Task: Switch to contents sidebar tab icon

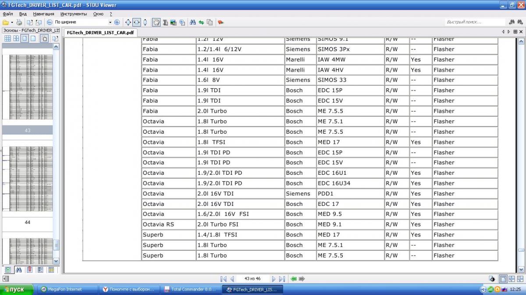Action: point(40,270)
